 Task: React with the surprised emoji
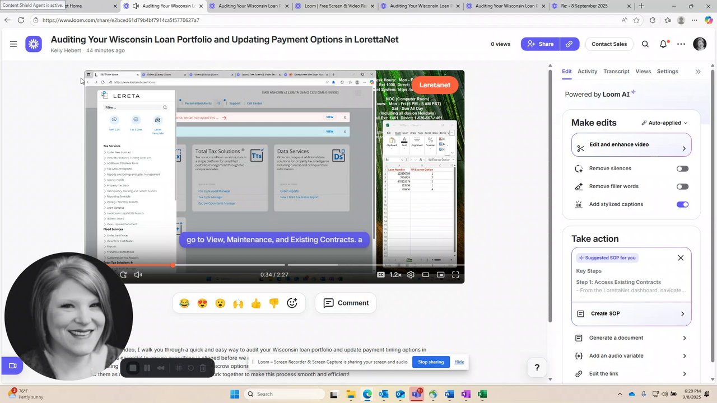pos(220,303)
